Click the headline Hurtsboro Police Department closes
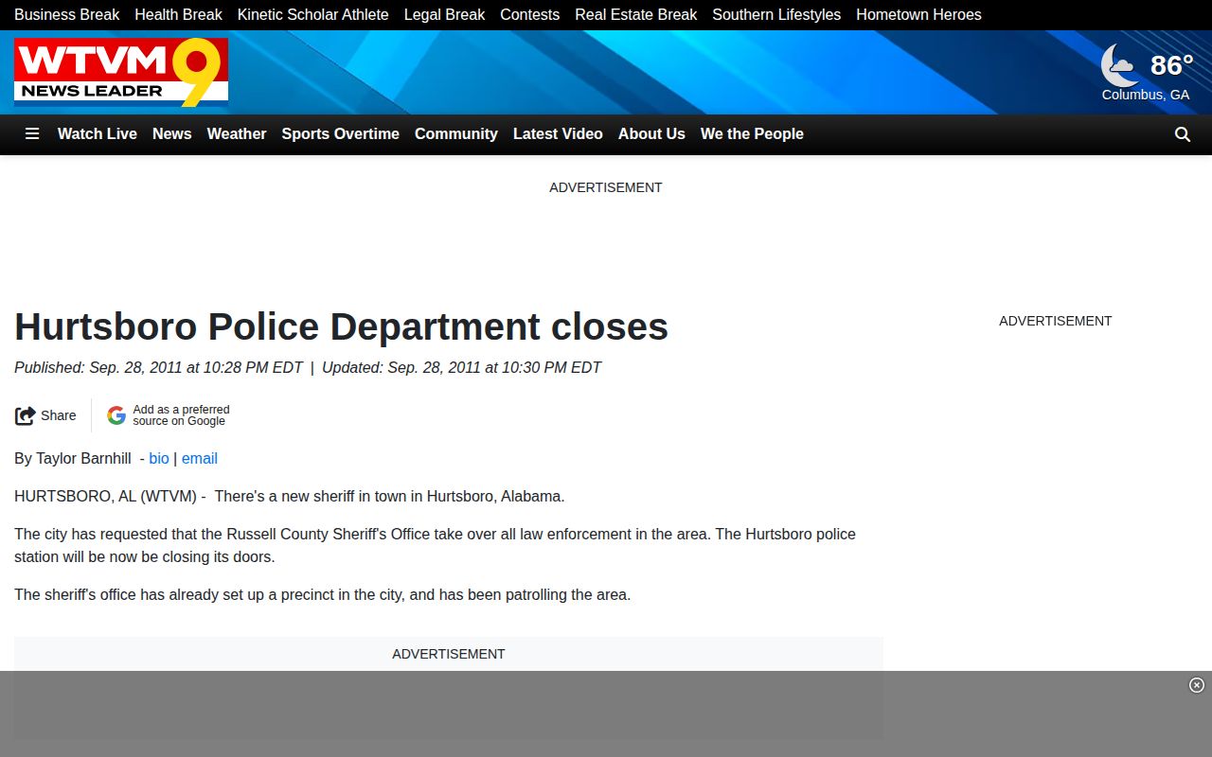Viewport: 1212px width, 757px height. pos(341,327)
